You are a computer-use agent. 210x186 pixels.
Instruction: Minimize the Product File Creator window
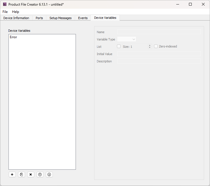tap(177, 4)
